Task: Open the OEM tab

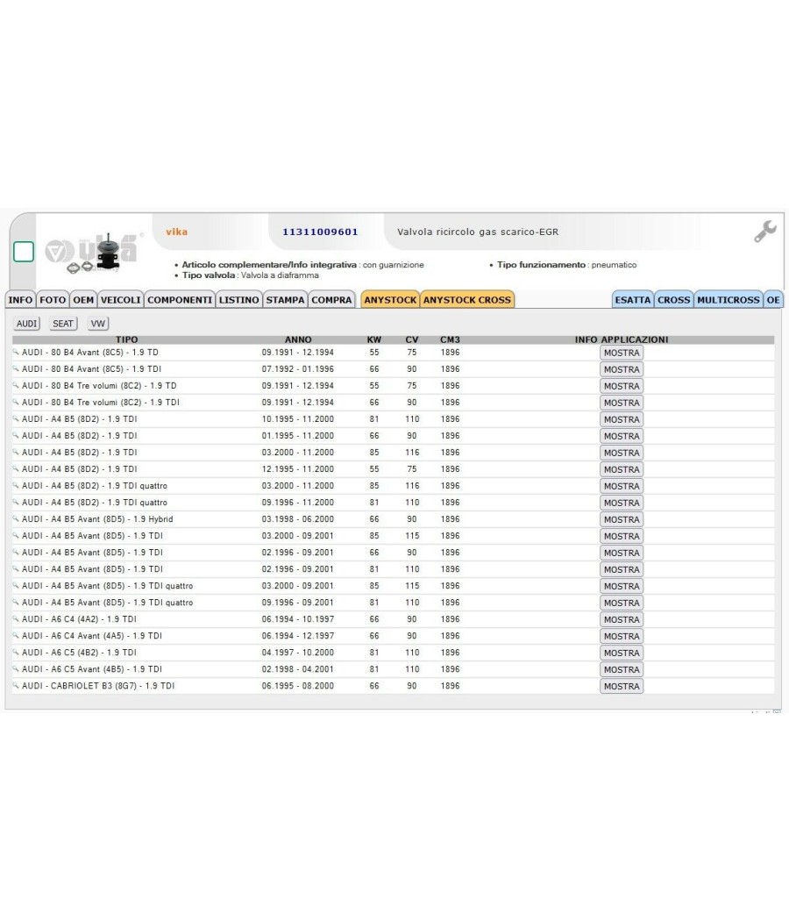Action: coord(83,300)
